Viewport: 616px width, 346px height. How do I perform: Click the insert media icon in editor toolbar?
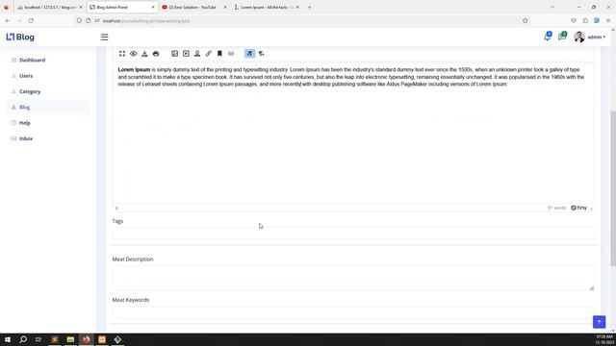186,54
